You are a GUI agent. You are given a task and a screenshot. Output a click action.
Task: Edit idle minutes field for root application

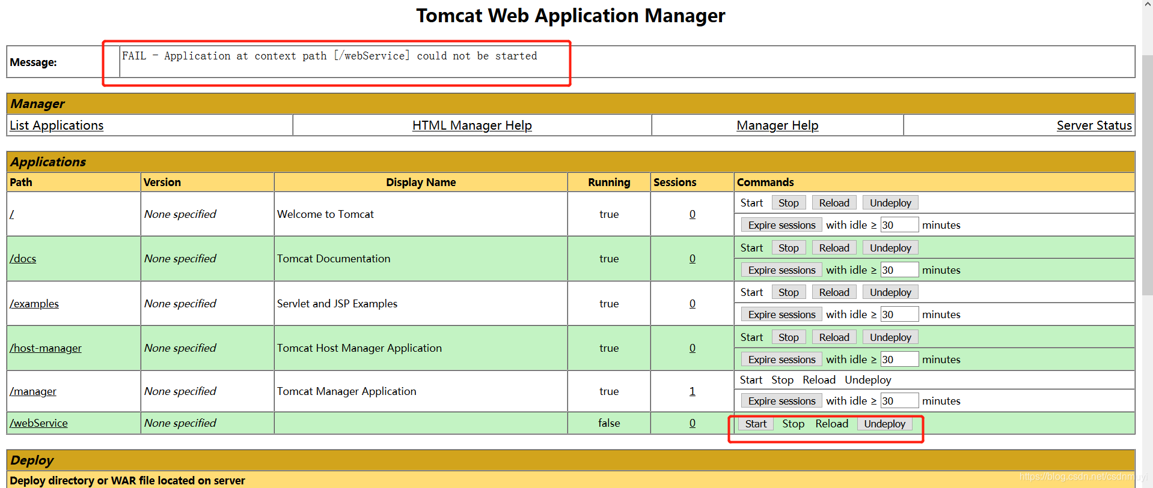pos(899,225)
